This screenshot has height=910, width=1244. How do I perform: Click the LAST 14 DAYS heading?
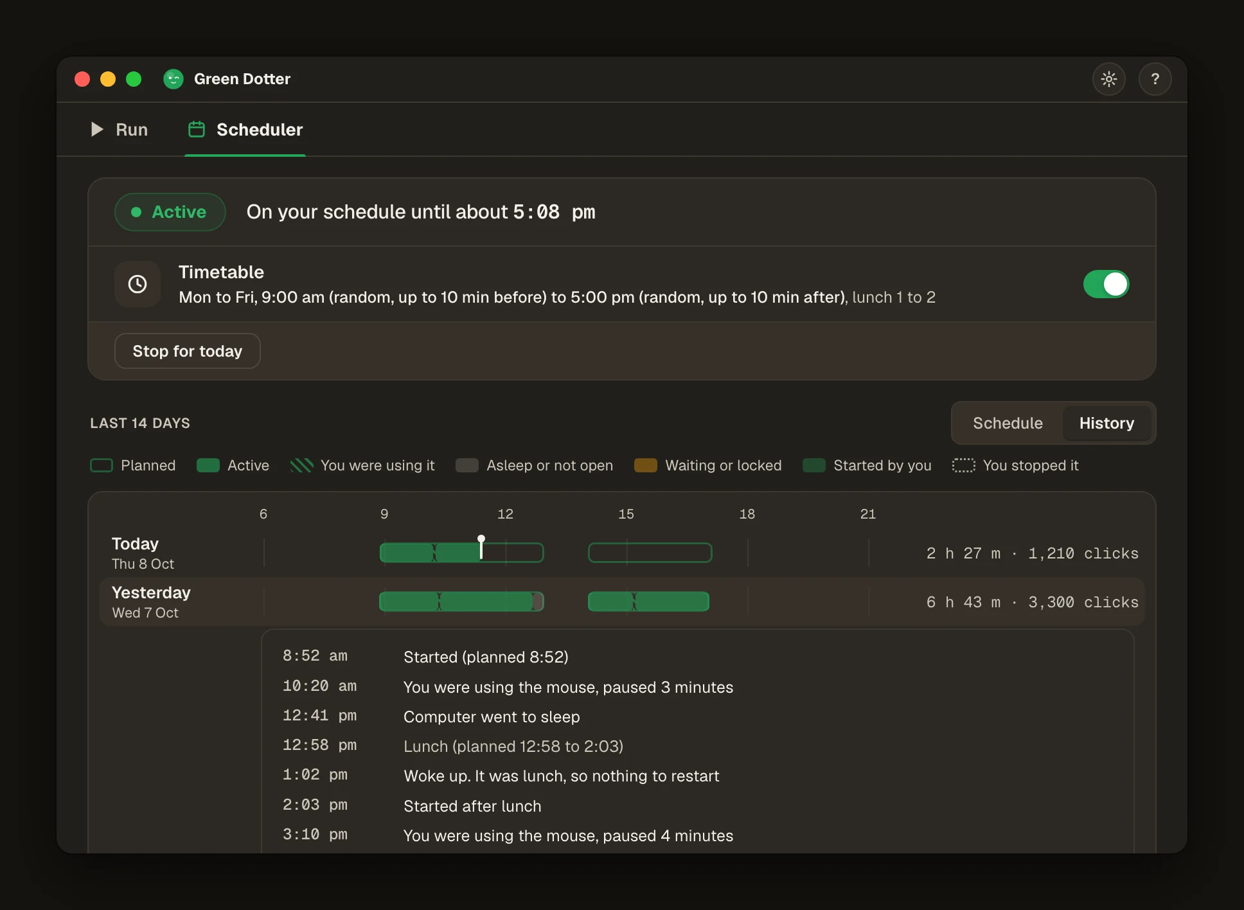coord(140,423)
